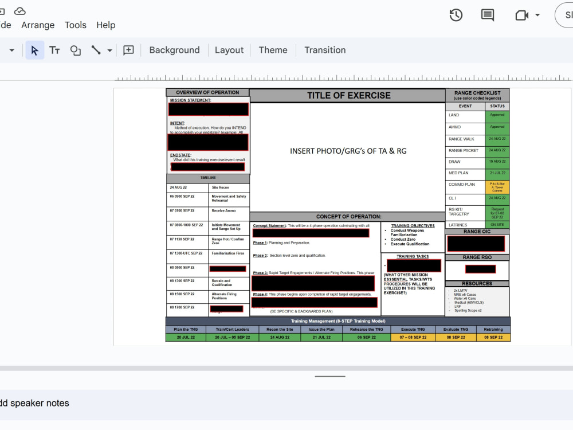Viewport: 573px width, 430px height.
Task: Click the TIMELINE header
Action: [208, 178]
